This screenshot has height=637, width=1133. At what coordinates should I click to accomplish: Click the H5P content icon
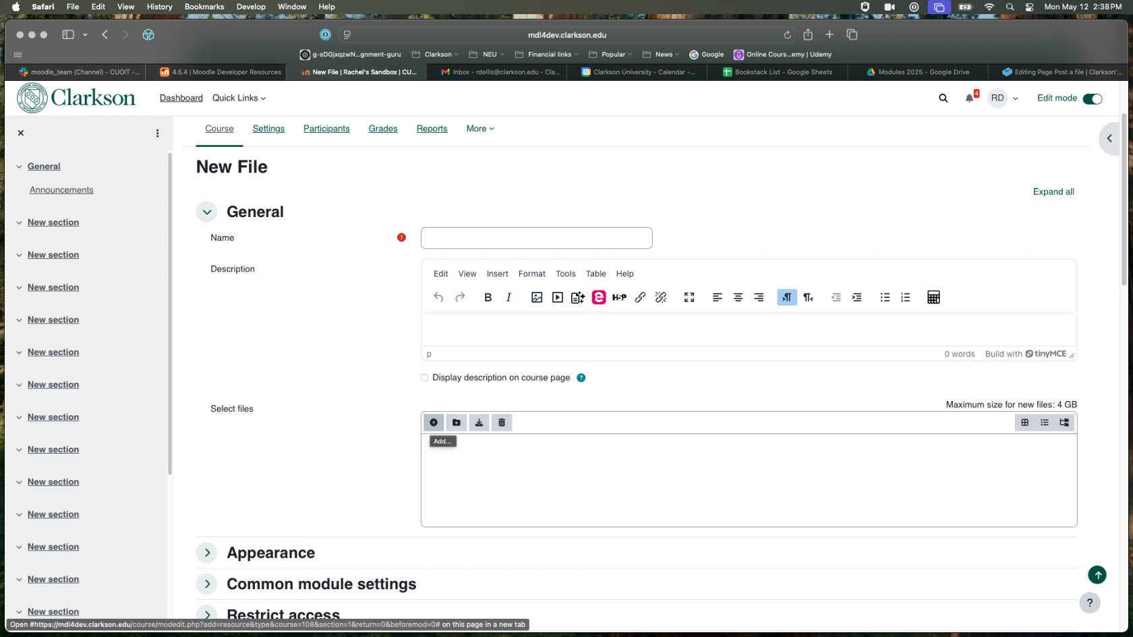coord(619,297)
